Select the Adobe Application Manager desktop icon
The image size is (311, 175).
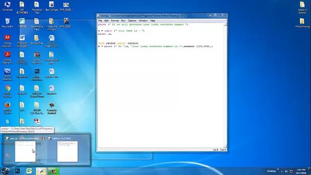[x=7, y=41]
